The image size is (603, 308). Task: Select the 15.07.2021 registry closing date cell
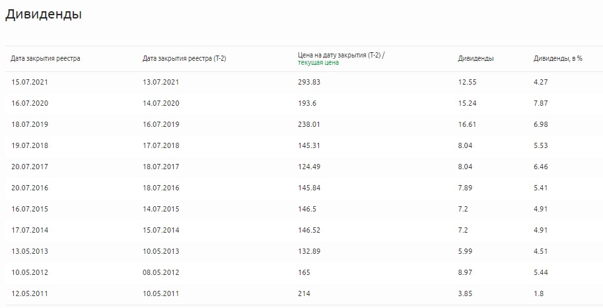[x=30, y=82]
